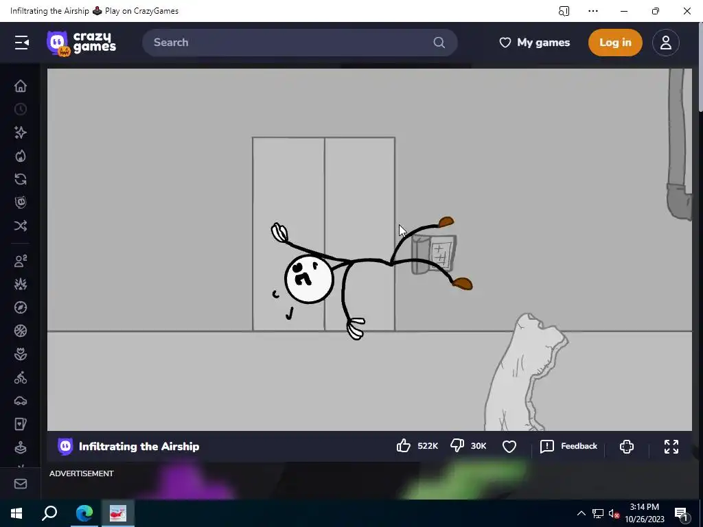
Task: Collapse the sidebar with the hamburger menu icon
Action: click(x=21, y=43)
